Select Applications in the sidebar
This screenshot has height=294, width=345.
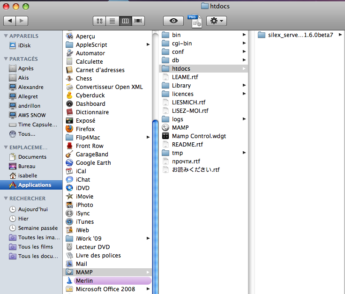pyautogui.click(x=31, y=185)
